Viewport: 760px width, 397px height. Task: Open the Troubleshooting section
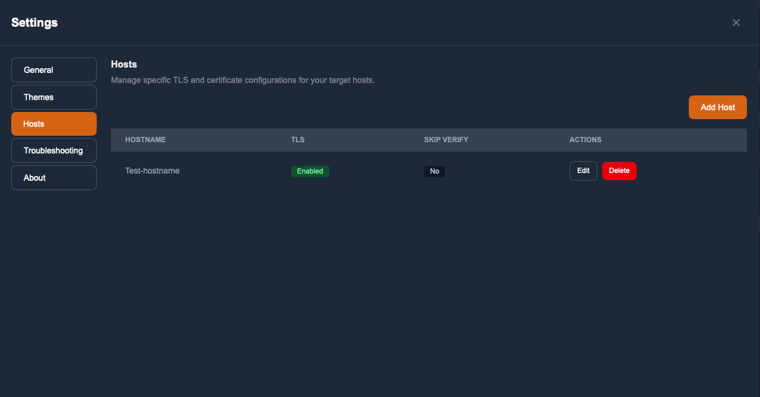point(53,151)
